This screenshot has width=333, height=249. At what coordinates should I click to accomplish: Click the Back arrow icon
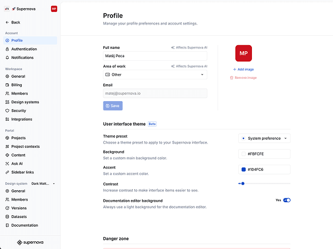coord(7,22)
